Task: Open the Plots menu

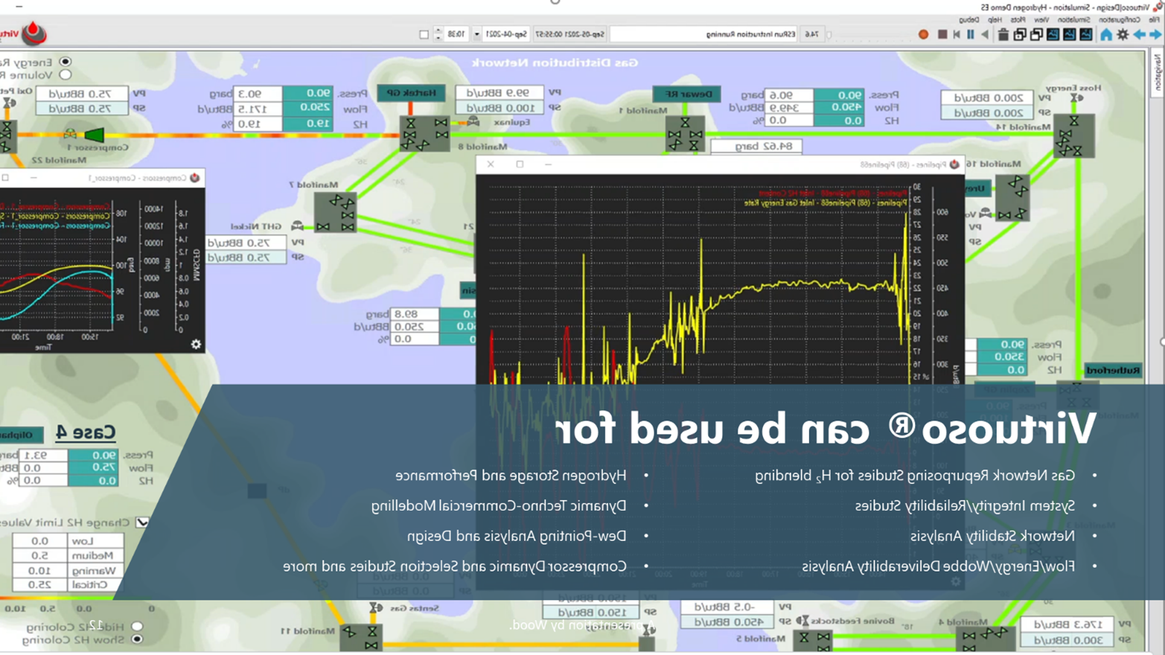Action: point(1018,20)
